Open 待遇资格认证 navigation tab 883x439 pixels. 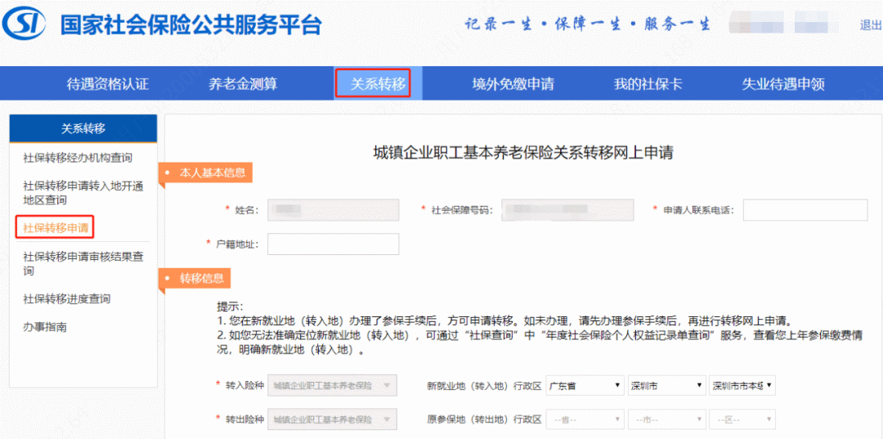pos(108,84)
